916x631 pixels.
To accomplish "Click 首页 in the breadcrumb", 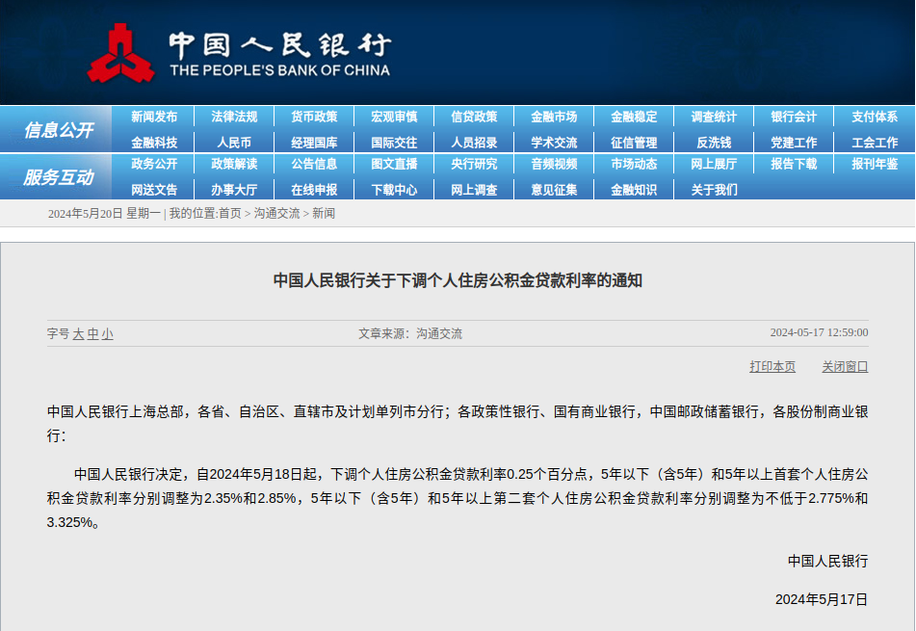I will pyautogui.click(x=230, y=213).
